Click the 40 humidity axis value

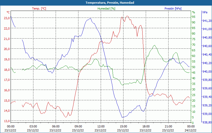(194, 78)
